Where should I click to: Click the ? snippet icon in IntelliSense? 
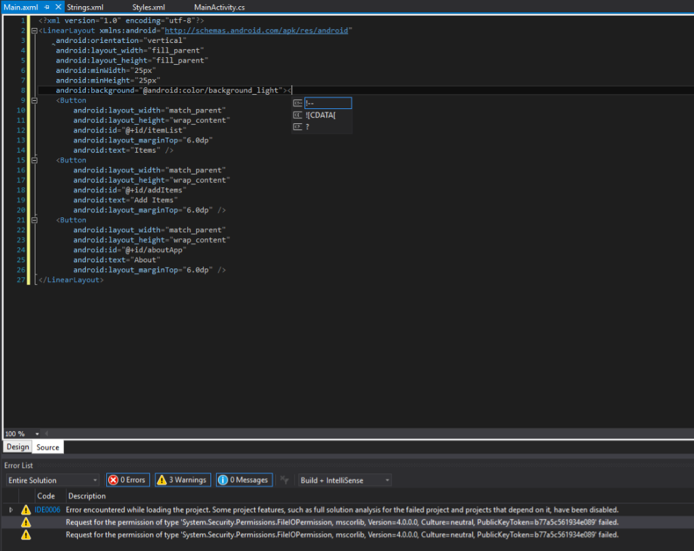coord(298,127)
